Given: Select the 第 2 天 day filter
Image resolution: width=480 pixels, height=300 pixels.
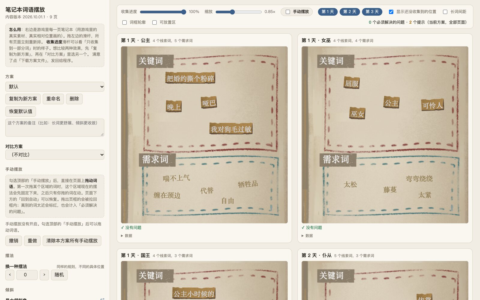Looking at the screenshot, I should click(x=349, y=12).
